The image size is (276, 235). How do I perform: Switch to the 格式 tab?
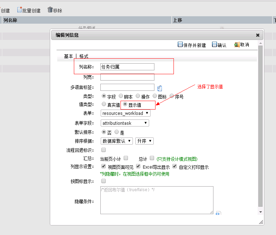[84, 56]
